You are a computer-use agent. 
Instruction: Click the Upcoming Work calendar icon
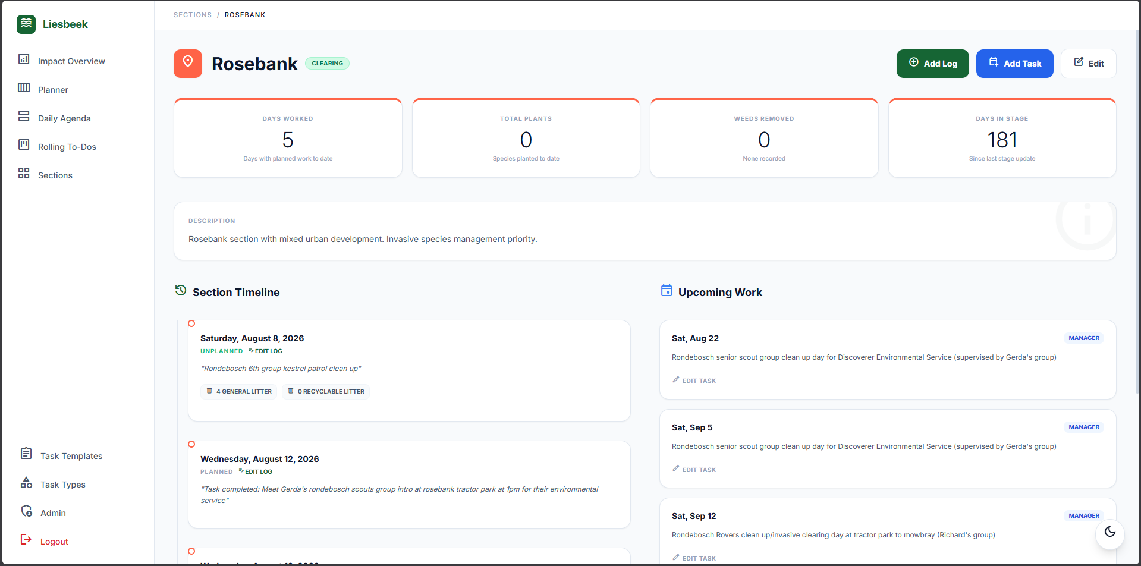667,290
